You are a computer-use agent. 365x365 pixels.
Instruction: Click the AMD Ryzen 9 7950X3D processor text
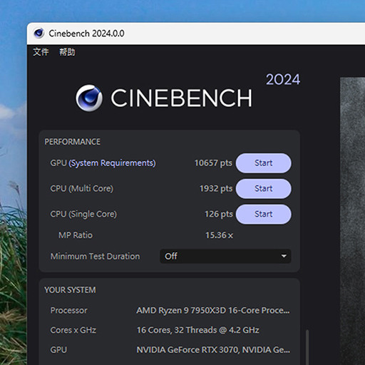click(213, 310)
